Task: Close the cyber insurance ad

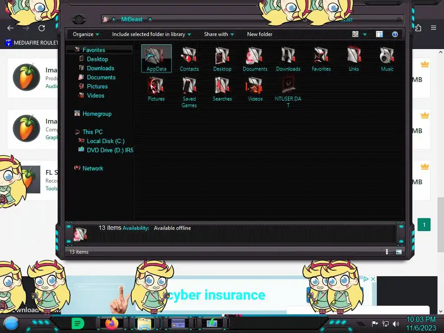Action: coord(373,279)
